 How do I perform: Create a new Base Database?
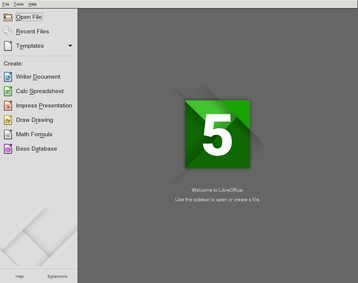point(36,149)
